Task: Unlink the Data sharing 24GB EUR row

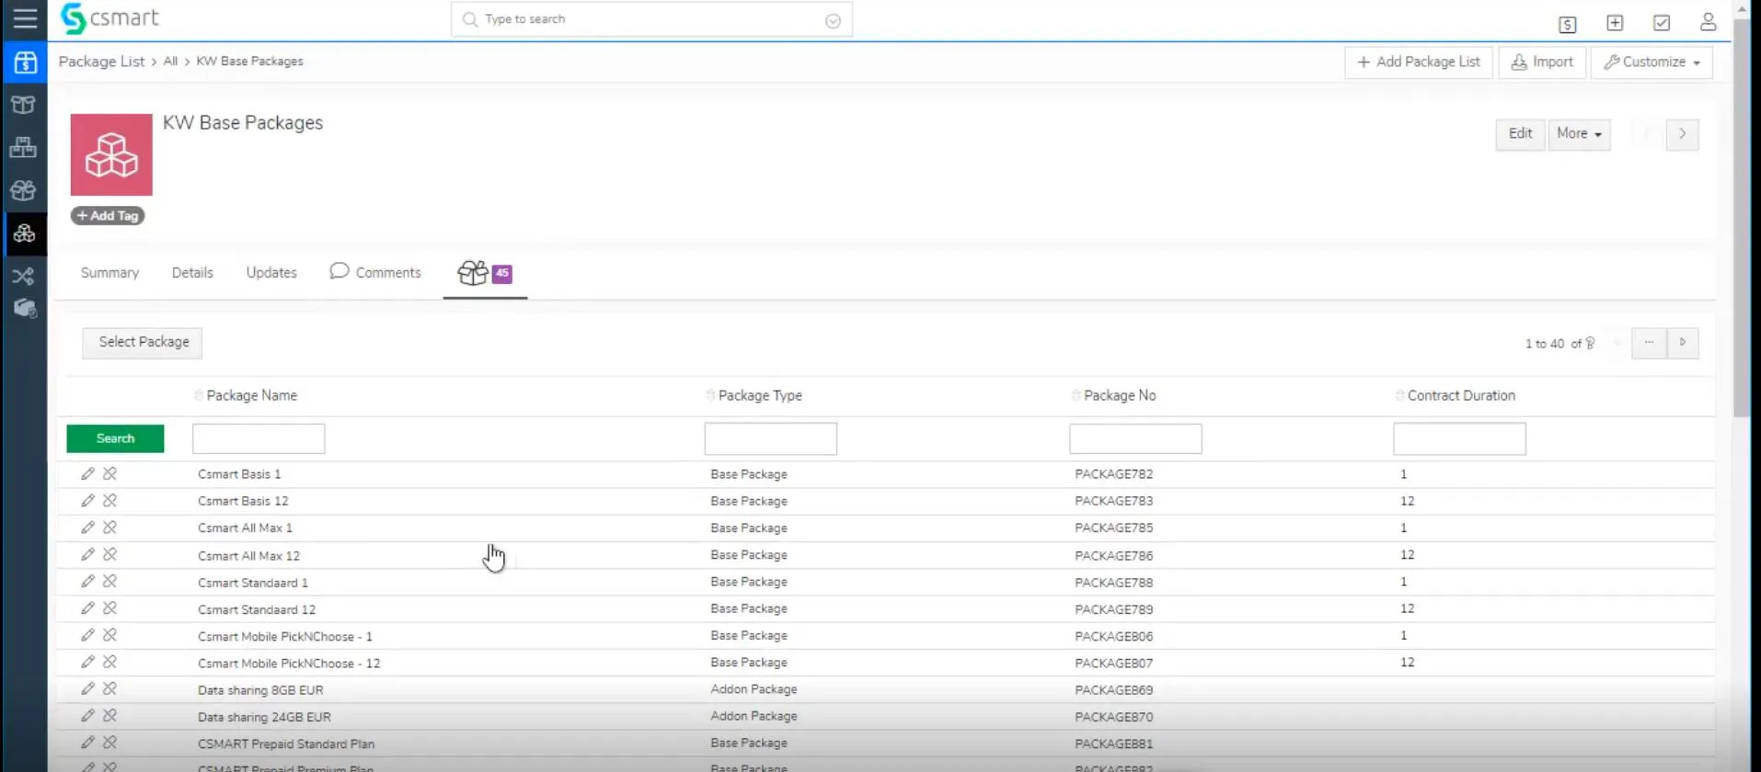Action: coord(109,715)
